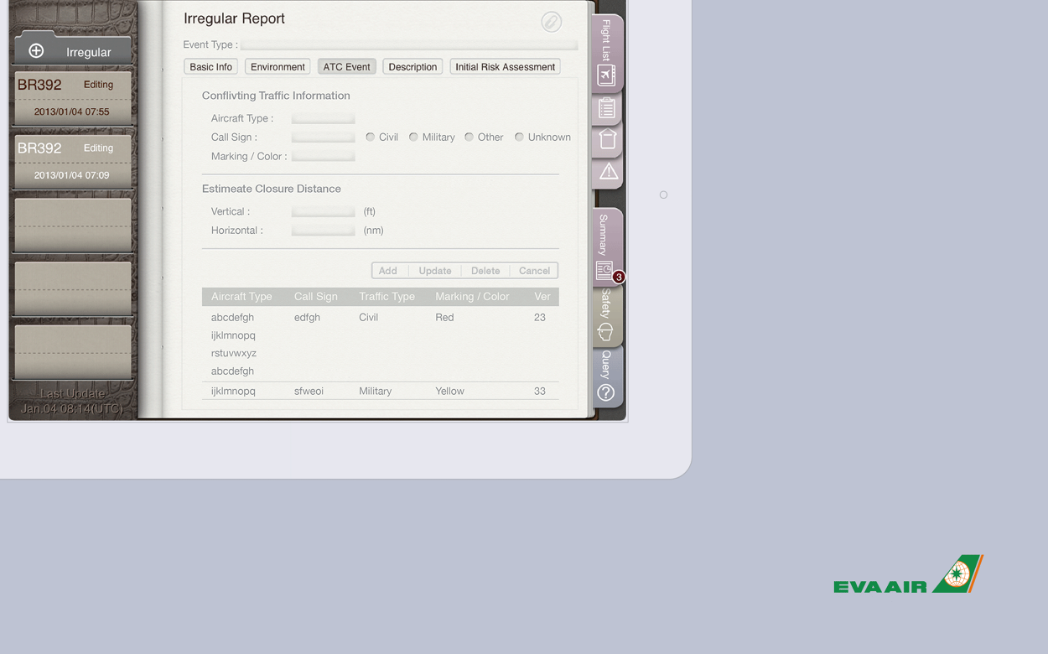Switch to the Environment tab
Viewport: 1048px width, 654px height.
click(x=278, y=67)
